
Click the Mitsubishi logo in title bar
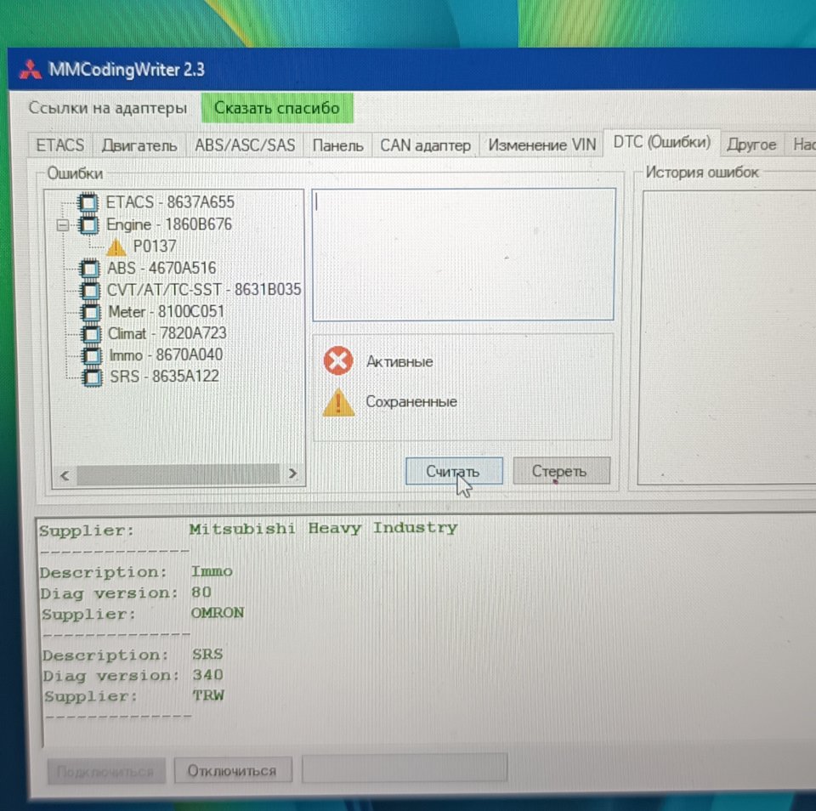[x=31, y=70]
